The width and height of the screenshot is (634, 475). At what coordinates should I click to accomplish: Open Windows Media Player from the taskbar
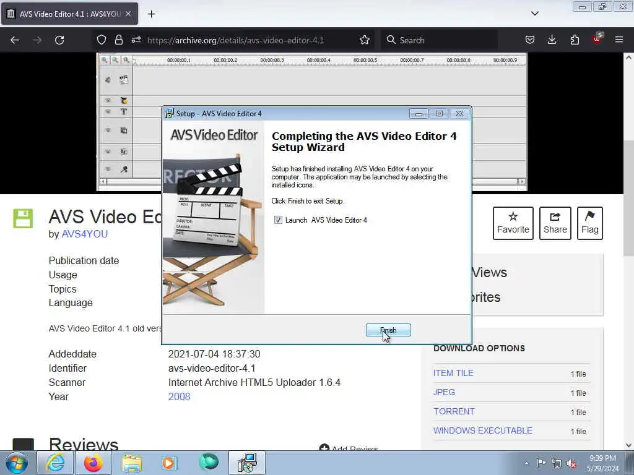170,463
